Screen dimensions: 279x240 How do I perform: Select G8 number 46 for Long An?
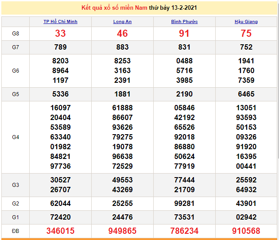(x=122, y=34)
